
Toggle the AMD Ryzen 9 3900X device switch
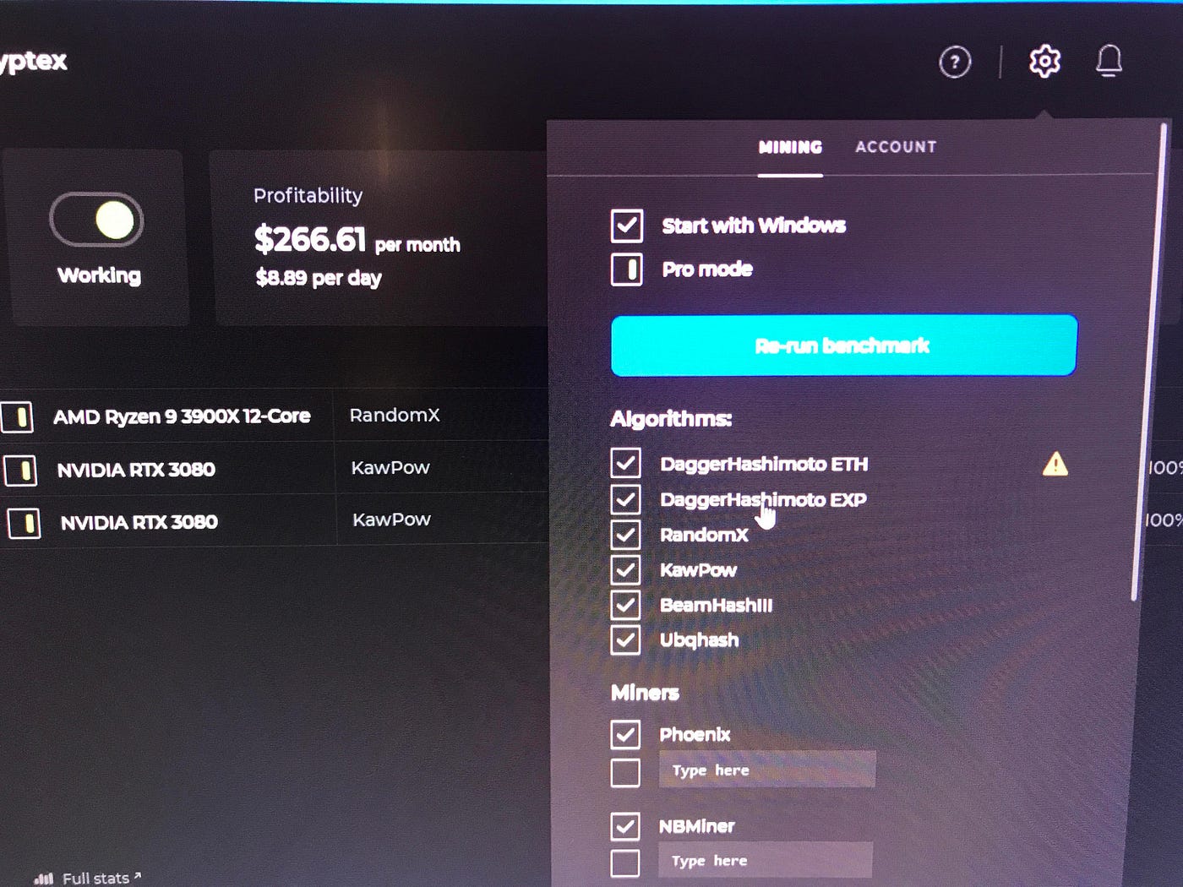(x=17, y=416)
